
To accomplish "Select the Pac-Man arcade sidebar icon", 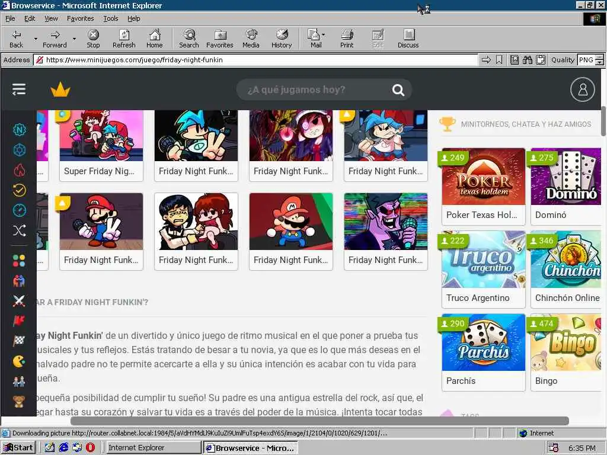I will (x=19, y=361).
